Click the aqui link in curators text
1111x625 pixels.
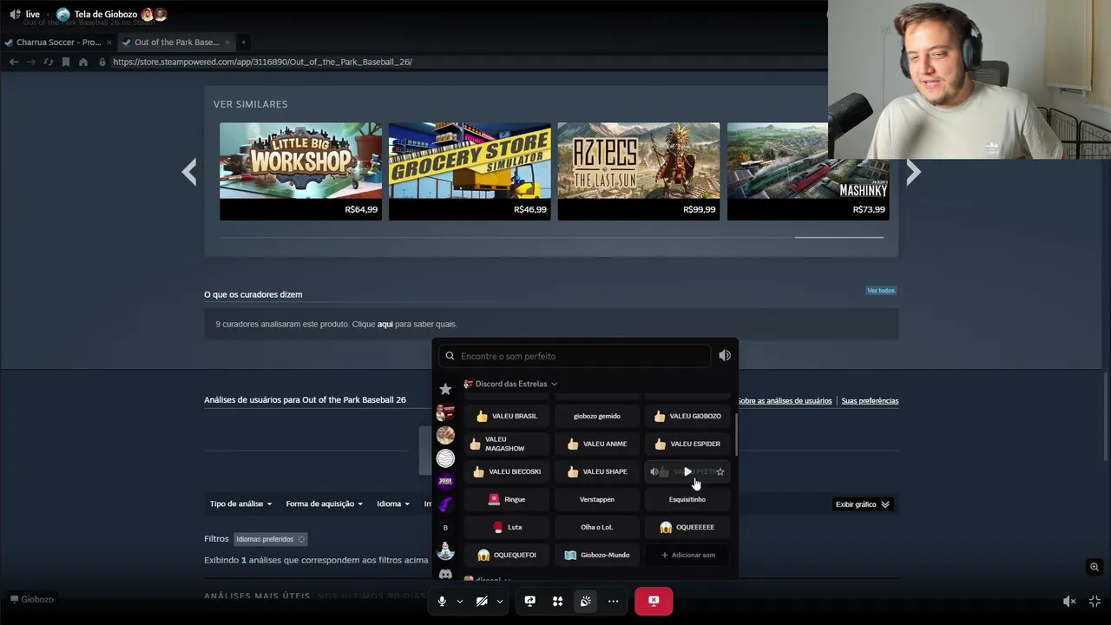tap(385, 324)
